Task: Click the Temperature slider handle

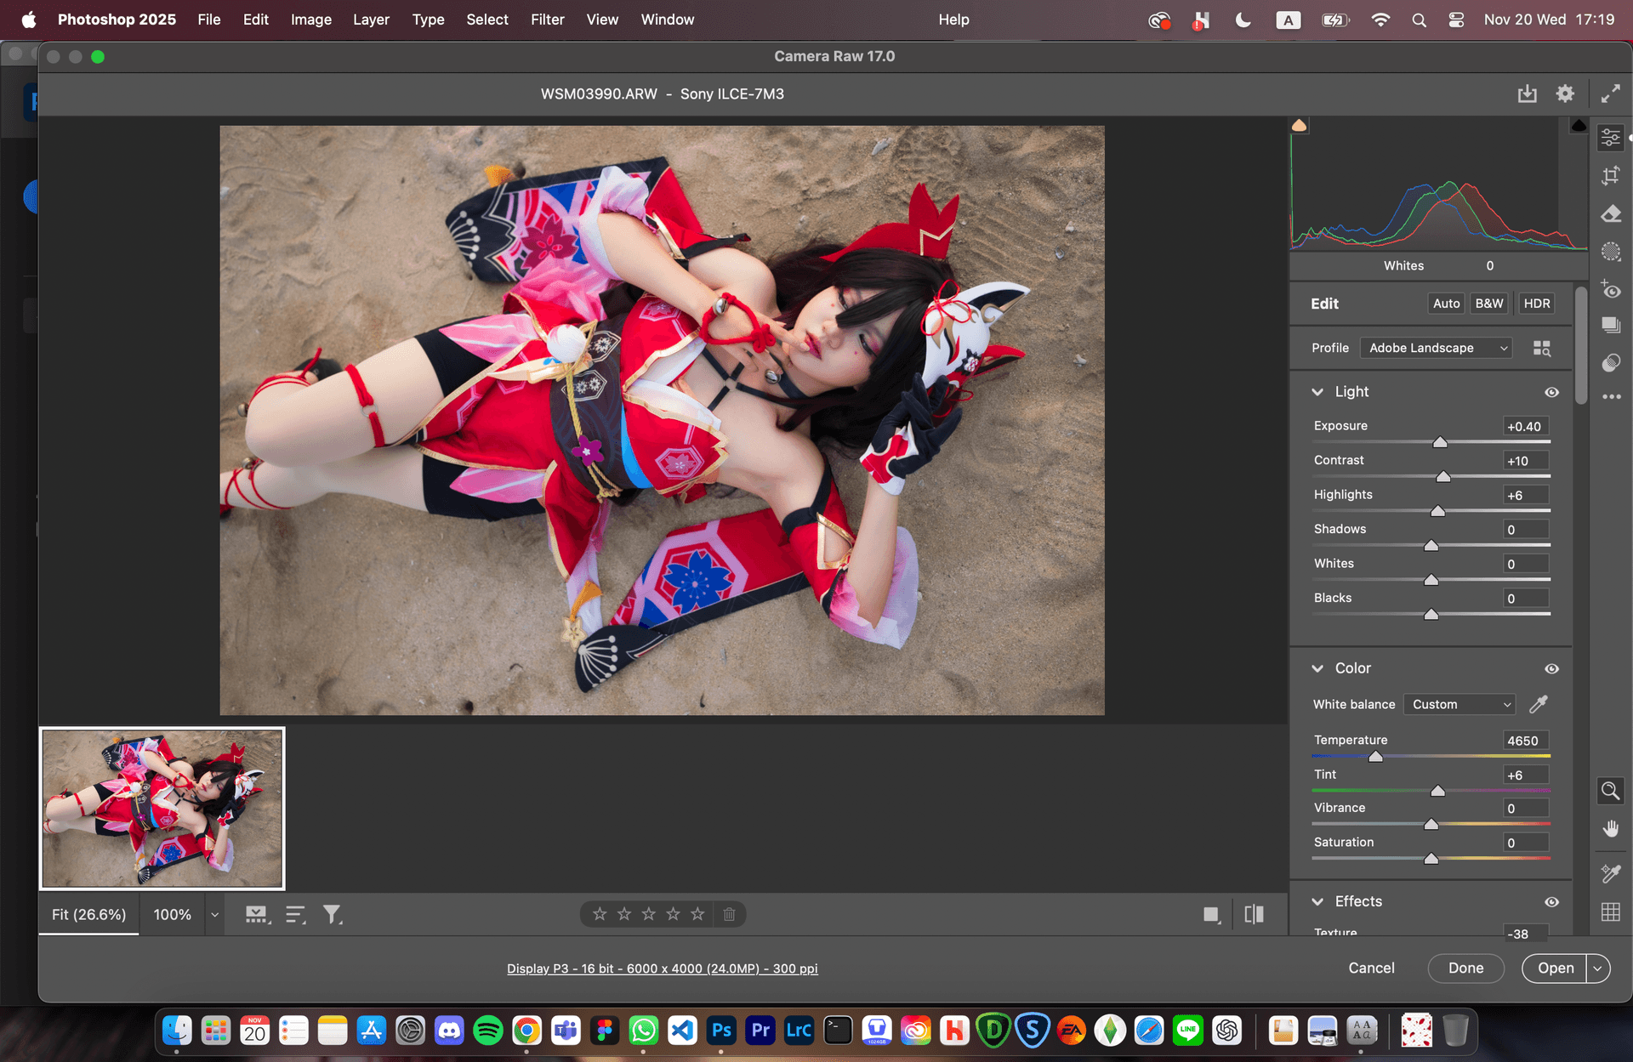Action: point(1375,757)
